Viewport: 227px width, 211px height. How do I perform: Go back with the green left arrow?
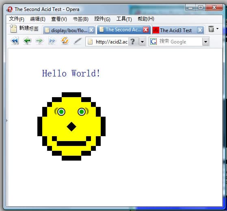point(27,41)
